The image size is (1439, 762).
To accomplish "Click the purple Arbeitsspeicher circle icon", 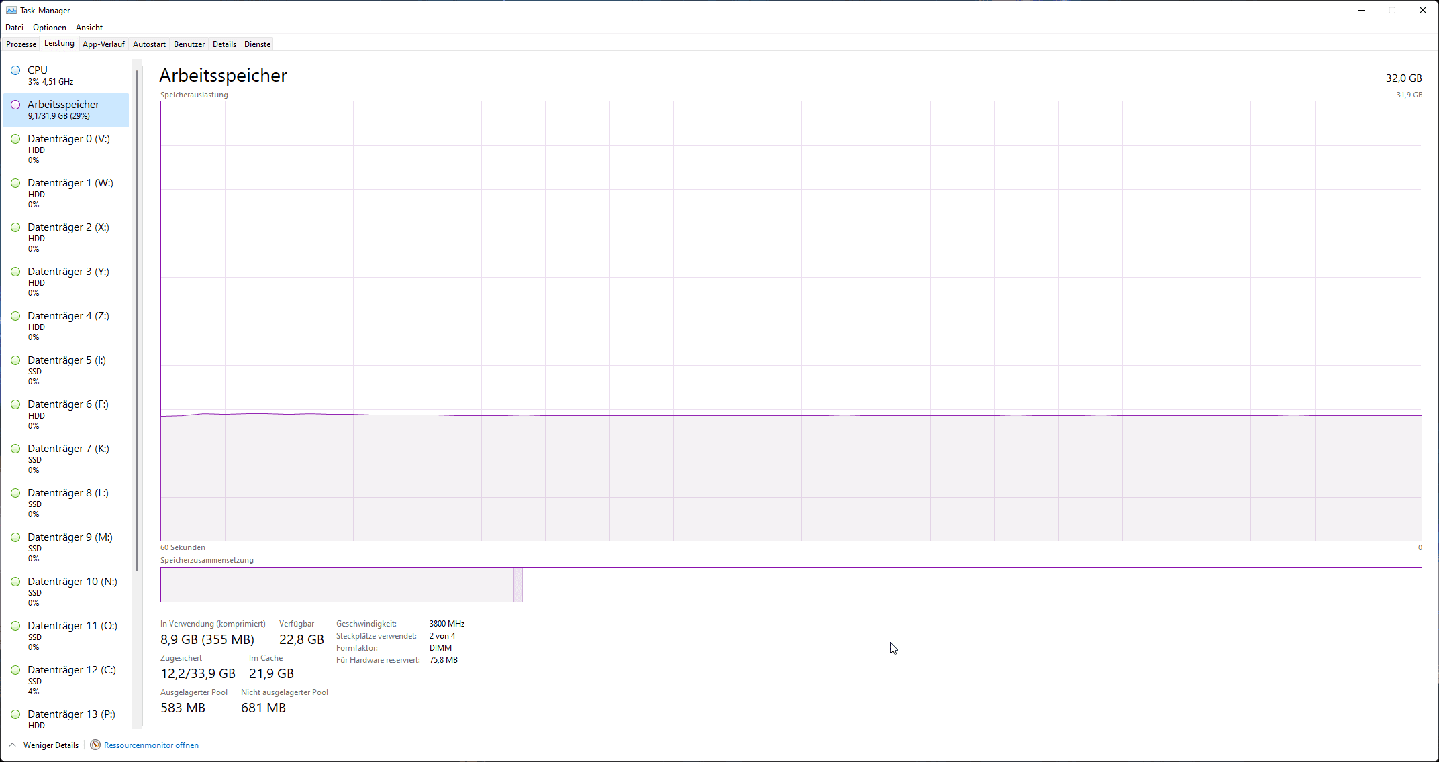I will pyautogui.click(x=15, y=105).
